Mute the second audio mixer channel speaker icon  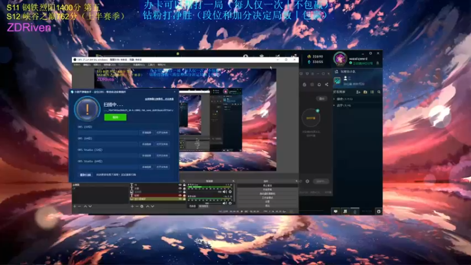click(224, 203)
